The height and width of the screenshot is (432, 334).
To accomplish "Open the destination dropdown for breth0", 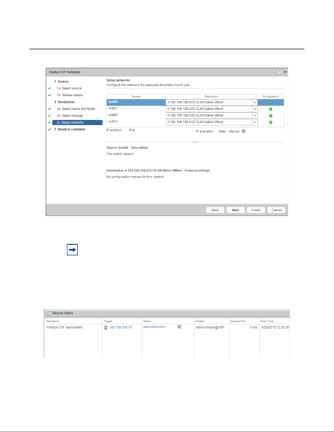I will (x=255, y=102).
